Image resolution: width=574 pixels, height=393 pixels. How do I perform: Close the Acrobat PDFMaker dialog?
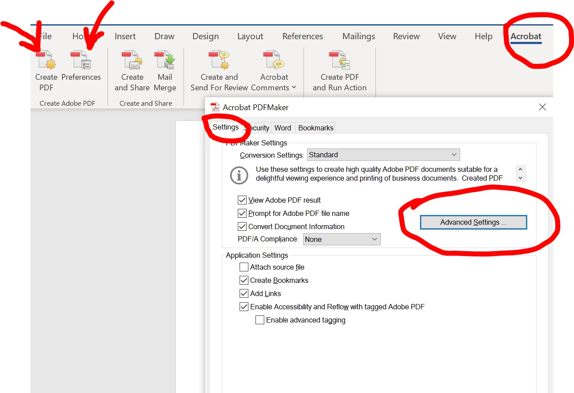point(542,107)
